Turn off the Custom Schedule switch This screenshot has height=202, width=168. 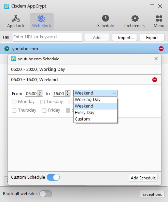[x=53, y=177]
